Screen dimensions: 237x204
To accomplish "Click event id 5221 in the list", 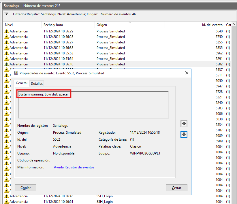I will pos(219,97).
